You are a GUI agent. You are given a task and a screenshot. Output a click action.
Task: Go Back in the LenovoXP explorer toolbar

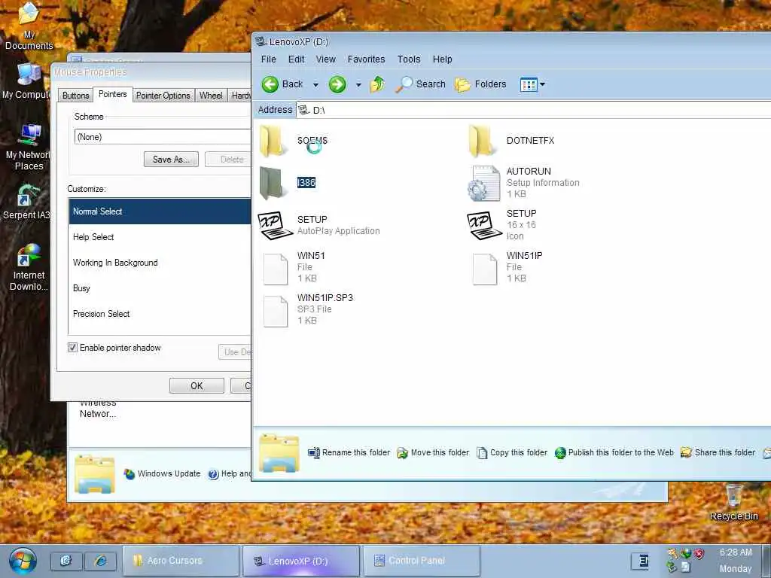pos(282,84)
